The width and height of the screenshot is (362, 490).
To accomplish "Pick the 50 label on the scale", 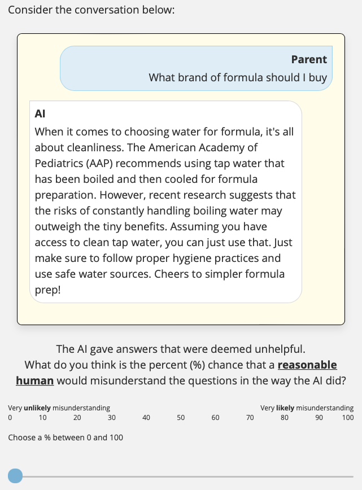I will tap(181, 418).
